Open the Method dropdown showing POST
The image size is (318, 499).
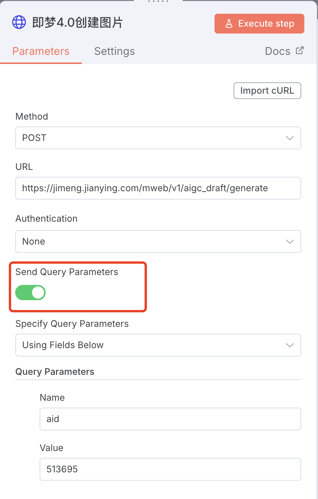click(x=158, y=138)
